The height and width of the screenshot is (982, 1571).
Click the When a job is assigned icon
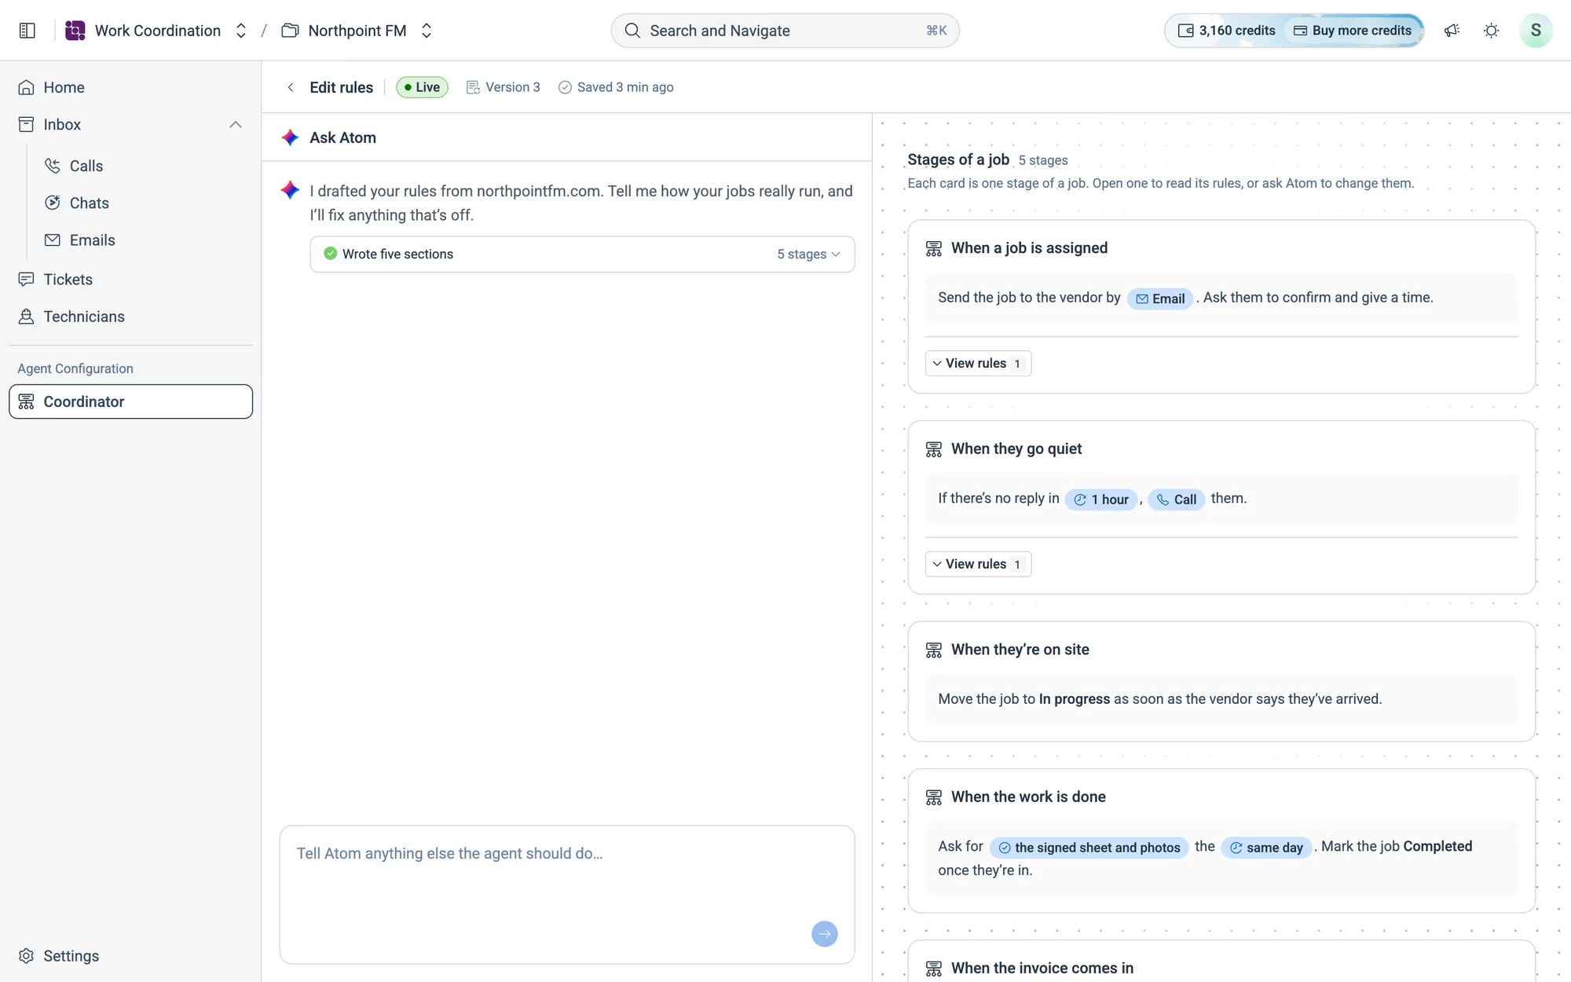(x=933, y=248)
